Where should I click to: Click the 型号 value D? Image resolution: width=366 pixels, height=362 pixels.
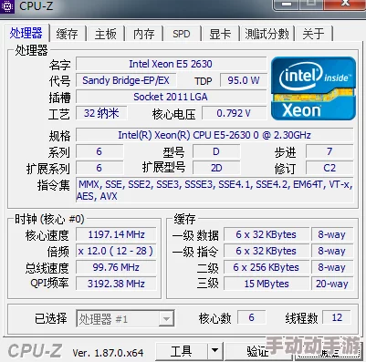tap(216, 151)
